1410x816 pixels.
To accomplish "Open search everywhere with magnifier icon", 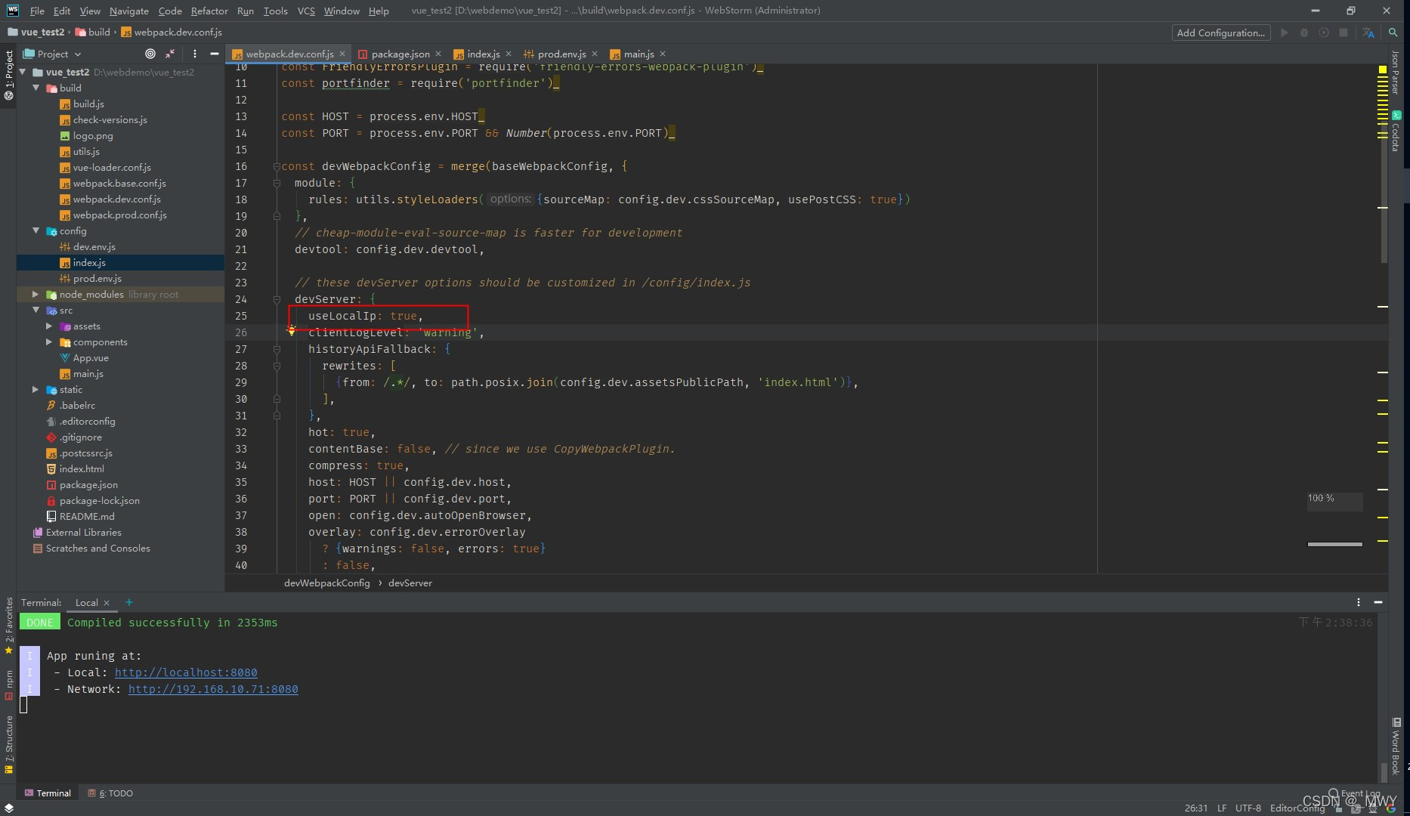I will 1394,32.
